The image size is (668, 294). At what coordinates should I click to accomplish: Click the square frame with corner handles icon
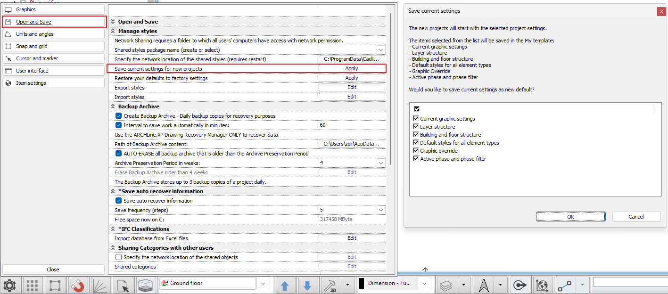click(x=55, y=286)
